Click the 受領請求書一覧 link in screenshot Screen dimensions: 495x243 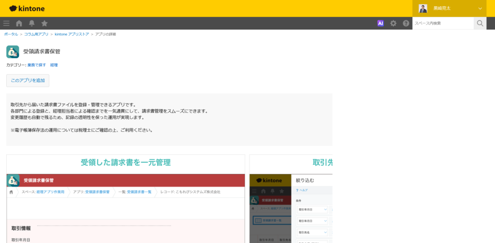pos(139,192)
